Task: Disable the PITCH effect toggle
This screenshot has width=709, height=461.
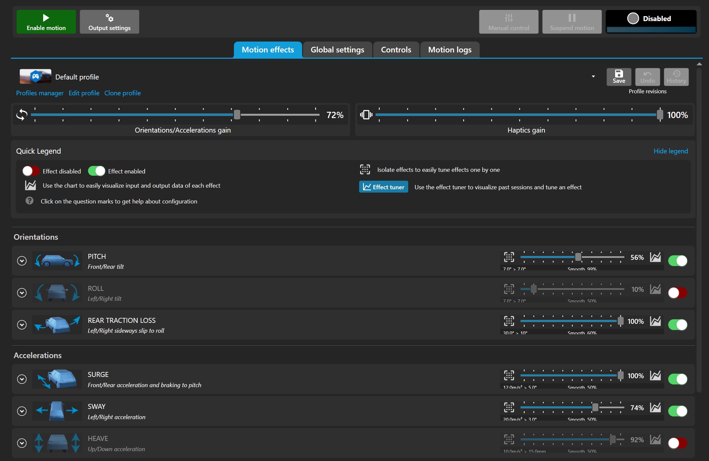Action: point(677,261)
